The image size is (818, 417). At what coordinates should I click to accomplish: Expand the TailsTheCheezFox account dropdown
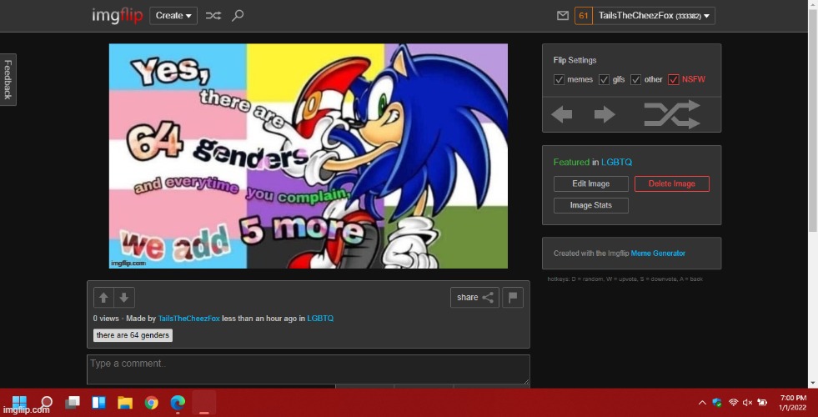(654, 16)
